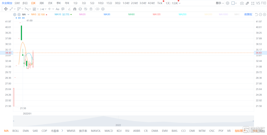Toggle hide drawings eye icon
The width and height of the screenshot is (267, 135).
tap(86, 9)
